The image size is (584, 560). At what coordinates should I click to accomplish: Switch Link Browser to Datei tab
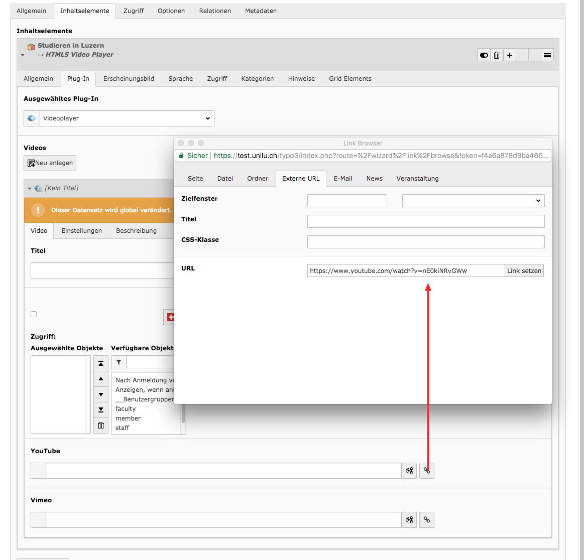coord(225,179)
